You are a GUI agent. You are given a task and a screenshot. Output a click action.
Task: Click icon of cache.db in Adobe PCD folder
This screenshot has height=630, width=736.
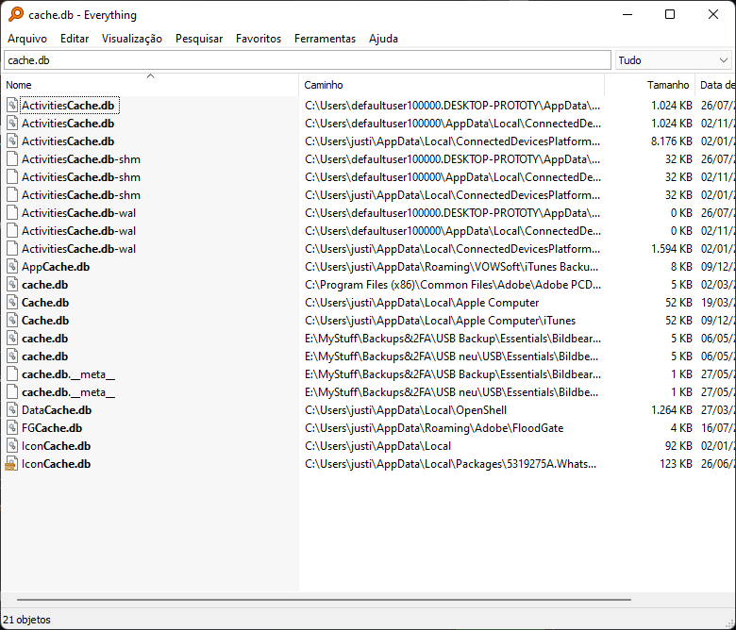[x=12, y=284]
